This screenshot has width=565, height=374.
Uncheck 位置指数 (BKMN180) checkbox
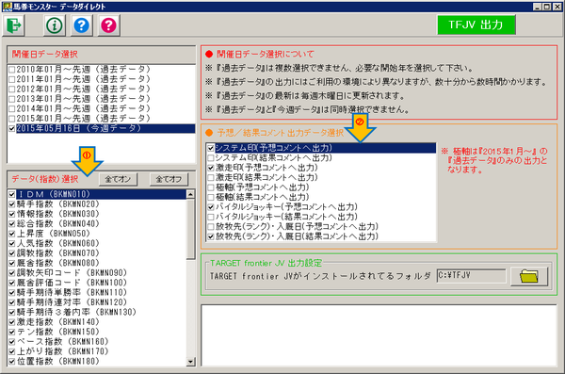tap(12, 362)
